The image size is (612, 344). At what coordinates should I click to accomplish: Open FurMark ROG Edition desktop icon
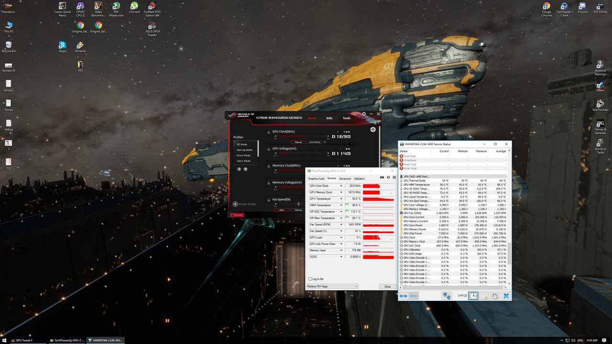152,10
